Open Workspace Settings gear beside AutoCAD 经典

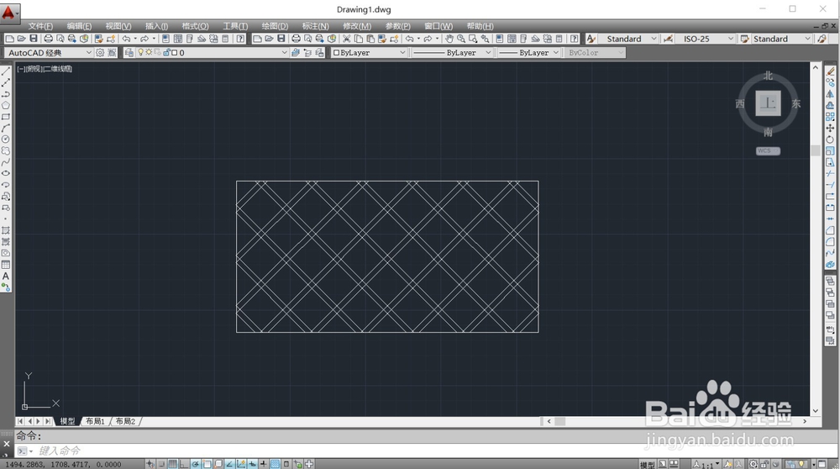100,52
